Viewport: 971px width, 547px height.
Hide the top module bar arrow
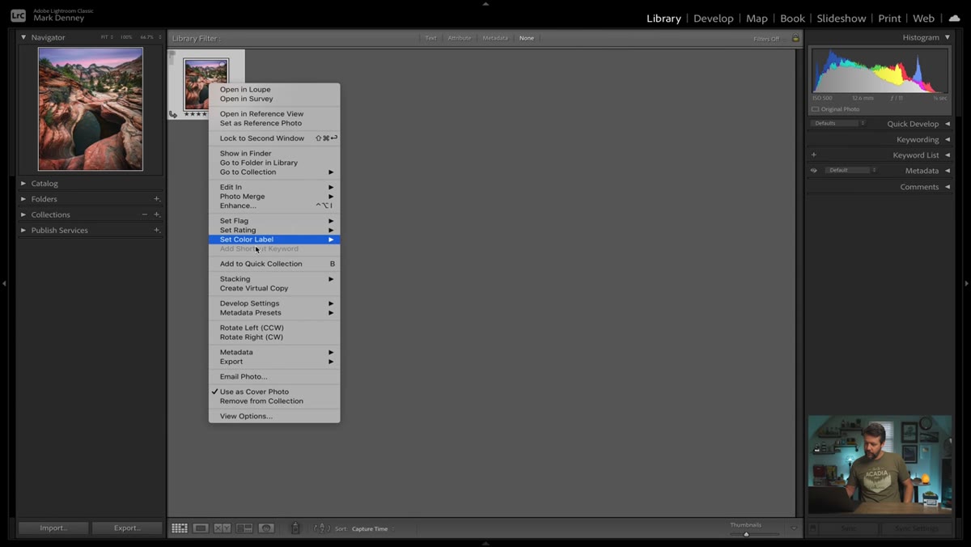(x=485, y=3)
